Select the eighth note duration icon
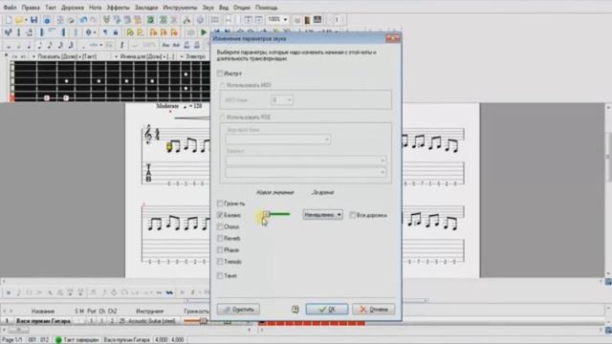 click(x=40, y=46)
